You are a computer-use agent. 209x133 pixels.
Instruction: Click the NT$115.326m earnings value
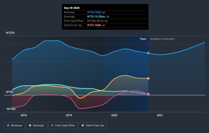tap(96, 16)
